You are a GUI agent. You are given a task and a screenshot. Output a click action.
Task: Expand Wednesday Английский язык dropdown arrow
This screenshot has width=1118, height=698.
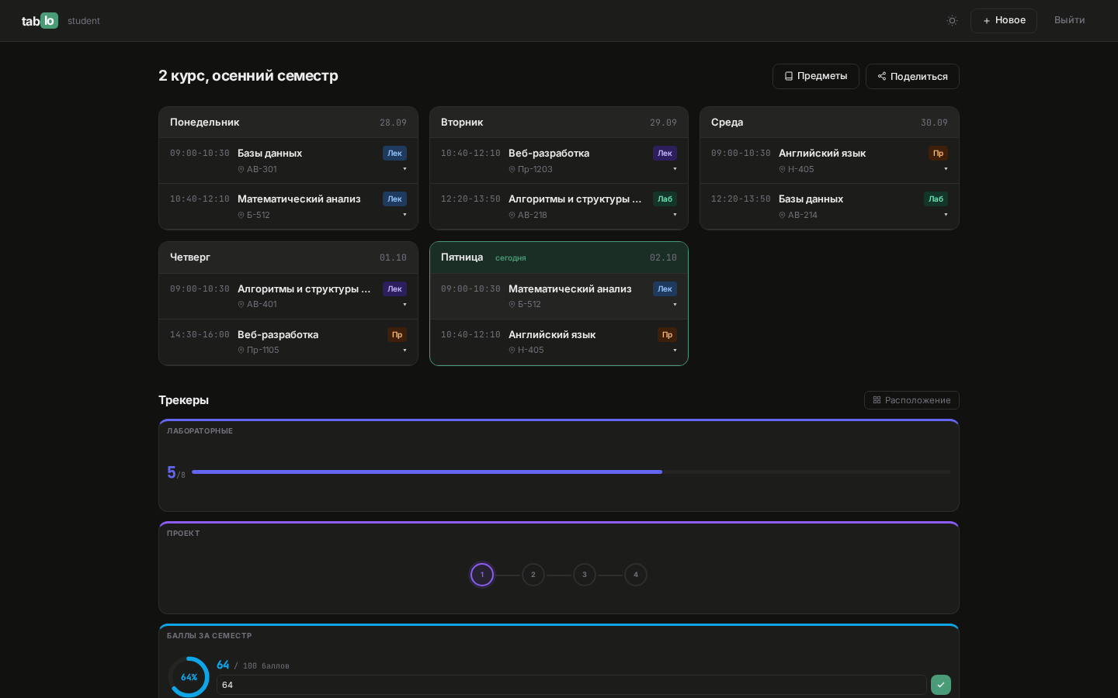pyautogui.click(x=946, y=169)
